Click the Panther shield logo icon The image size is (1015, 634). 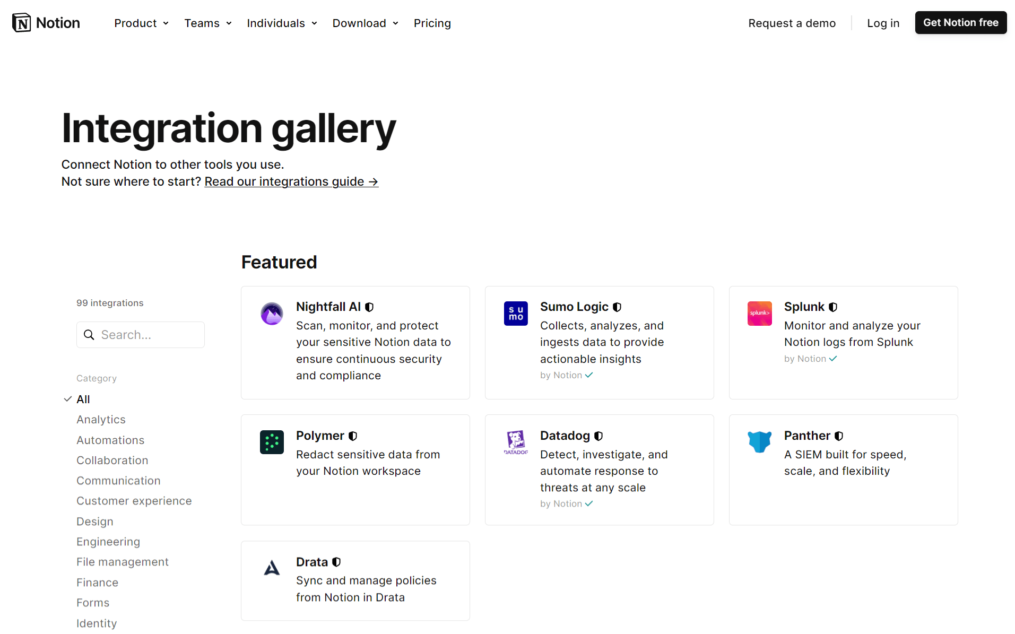click(x=759, y=442)
